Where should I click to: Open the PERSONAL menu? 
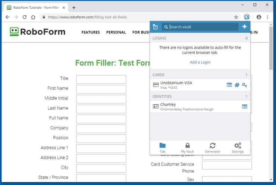coord(116,32)
